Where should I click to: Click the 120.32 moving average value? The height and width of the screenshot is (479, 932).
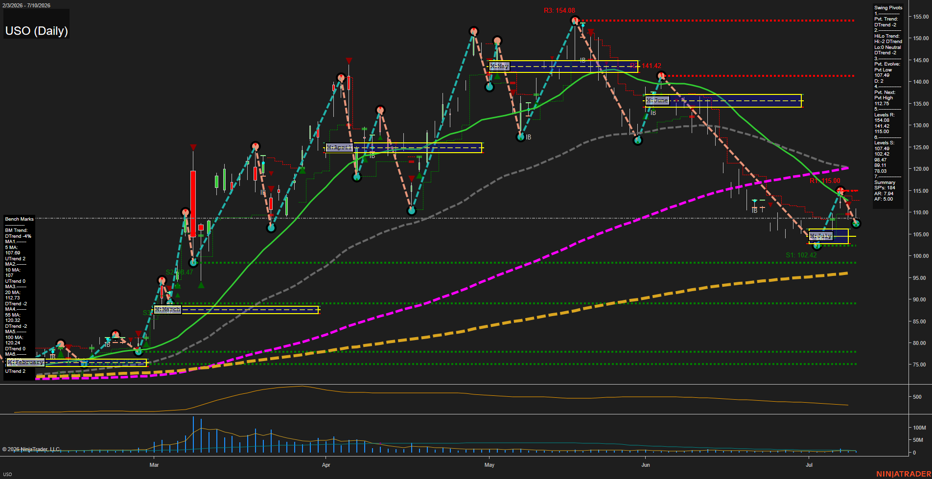pyautogui.click(x=13, y=320)
